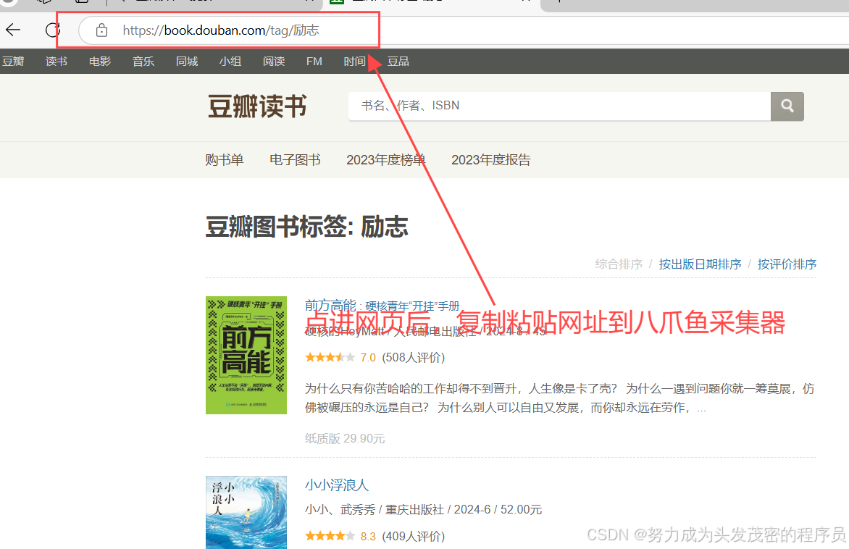Open the 2023年度榜单 link
The width and height of the screenshot is (849, 549).
[386, 160]
